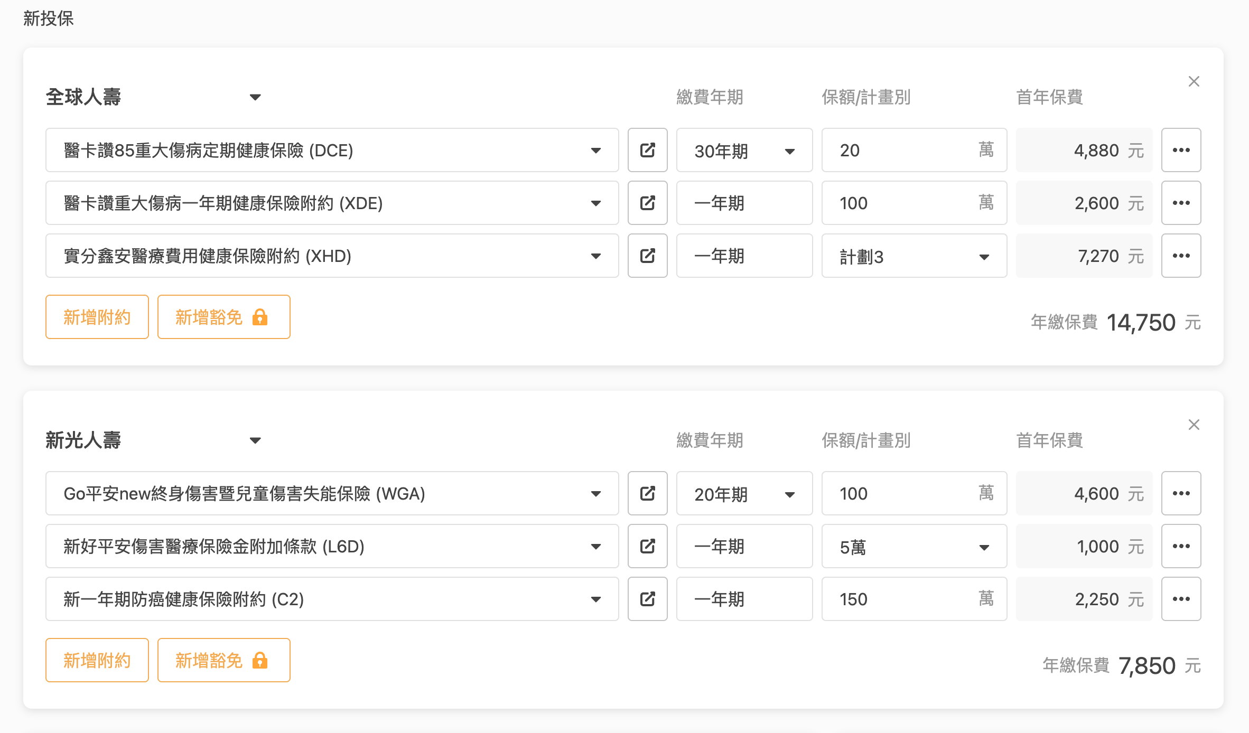Open more options for L6D policy row
This screenshot has width=1249, height=733.
pyautogui.click(x=1181, y=546)
